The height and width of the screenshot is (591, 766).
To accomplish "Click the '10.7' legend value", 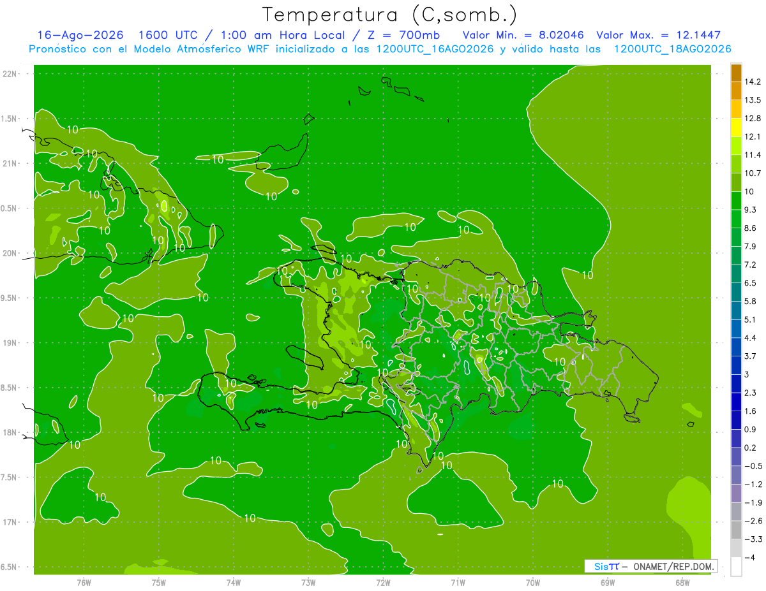I will coord(753,173).
